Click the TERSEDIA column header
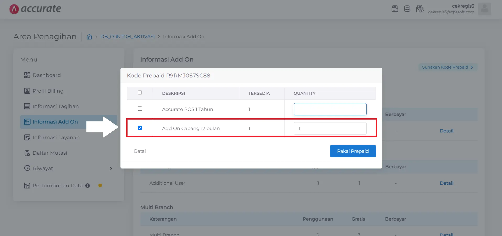502x236 pixels. 259,93
